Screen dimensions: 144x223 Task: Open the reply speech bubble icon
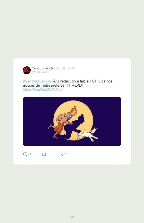pyautogui.click(x=25, y=154)
